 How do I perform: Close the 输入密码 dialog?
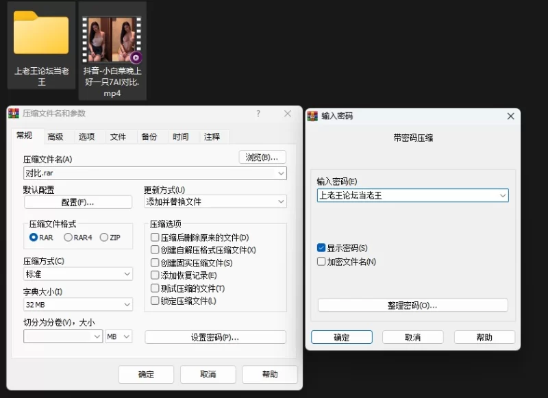coord(510,116)
